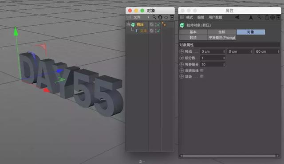Viewport: 284px width, 164px height.
Task: Click the back arrow in the 属性 toolbar
Action: tap(237, 17)
